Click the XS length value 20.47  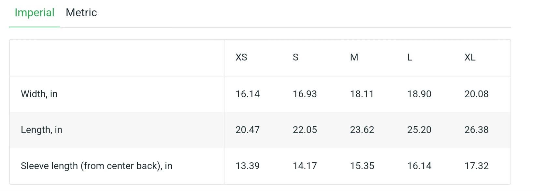248,130
